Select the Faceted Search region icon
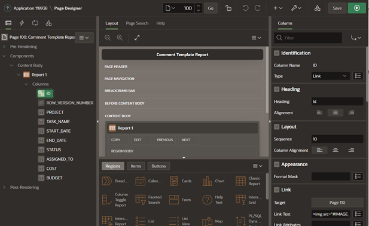369x226 pixels. (141, 200)
